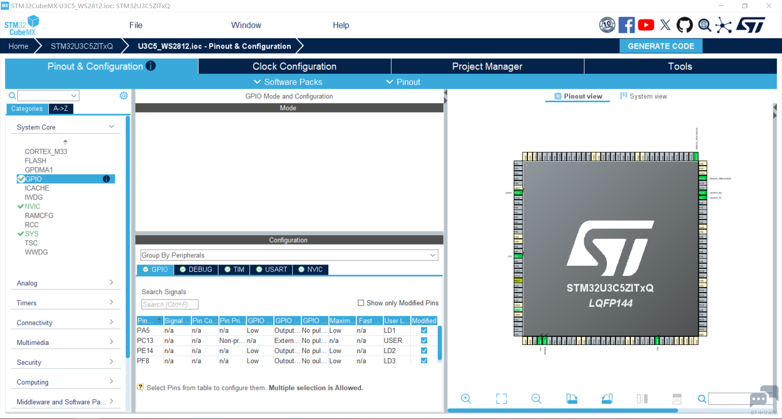782x419 pixels.
Task: Switch the list to A->Z sorting
Action: point(61,109)
